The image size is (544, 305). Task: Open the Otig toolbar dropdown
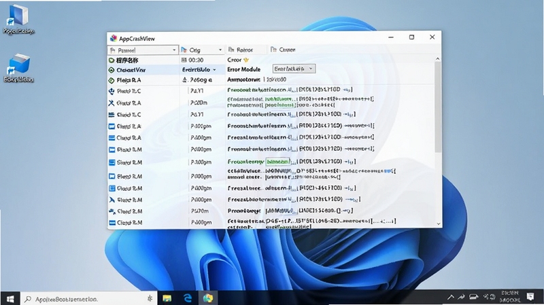(201, 50)
